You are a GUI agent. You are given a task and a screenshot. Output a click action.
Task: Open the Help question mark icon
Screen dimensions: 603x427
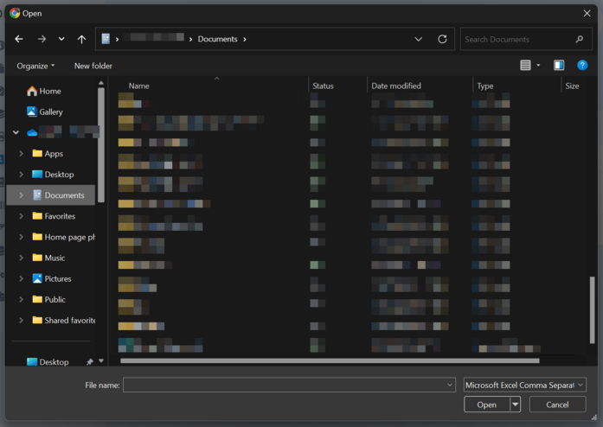pos(582,66)
